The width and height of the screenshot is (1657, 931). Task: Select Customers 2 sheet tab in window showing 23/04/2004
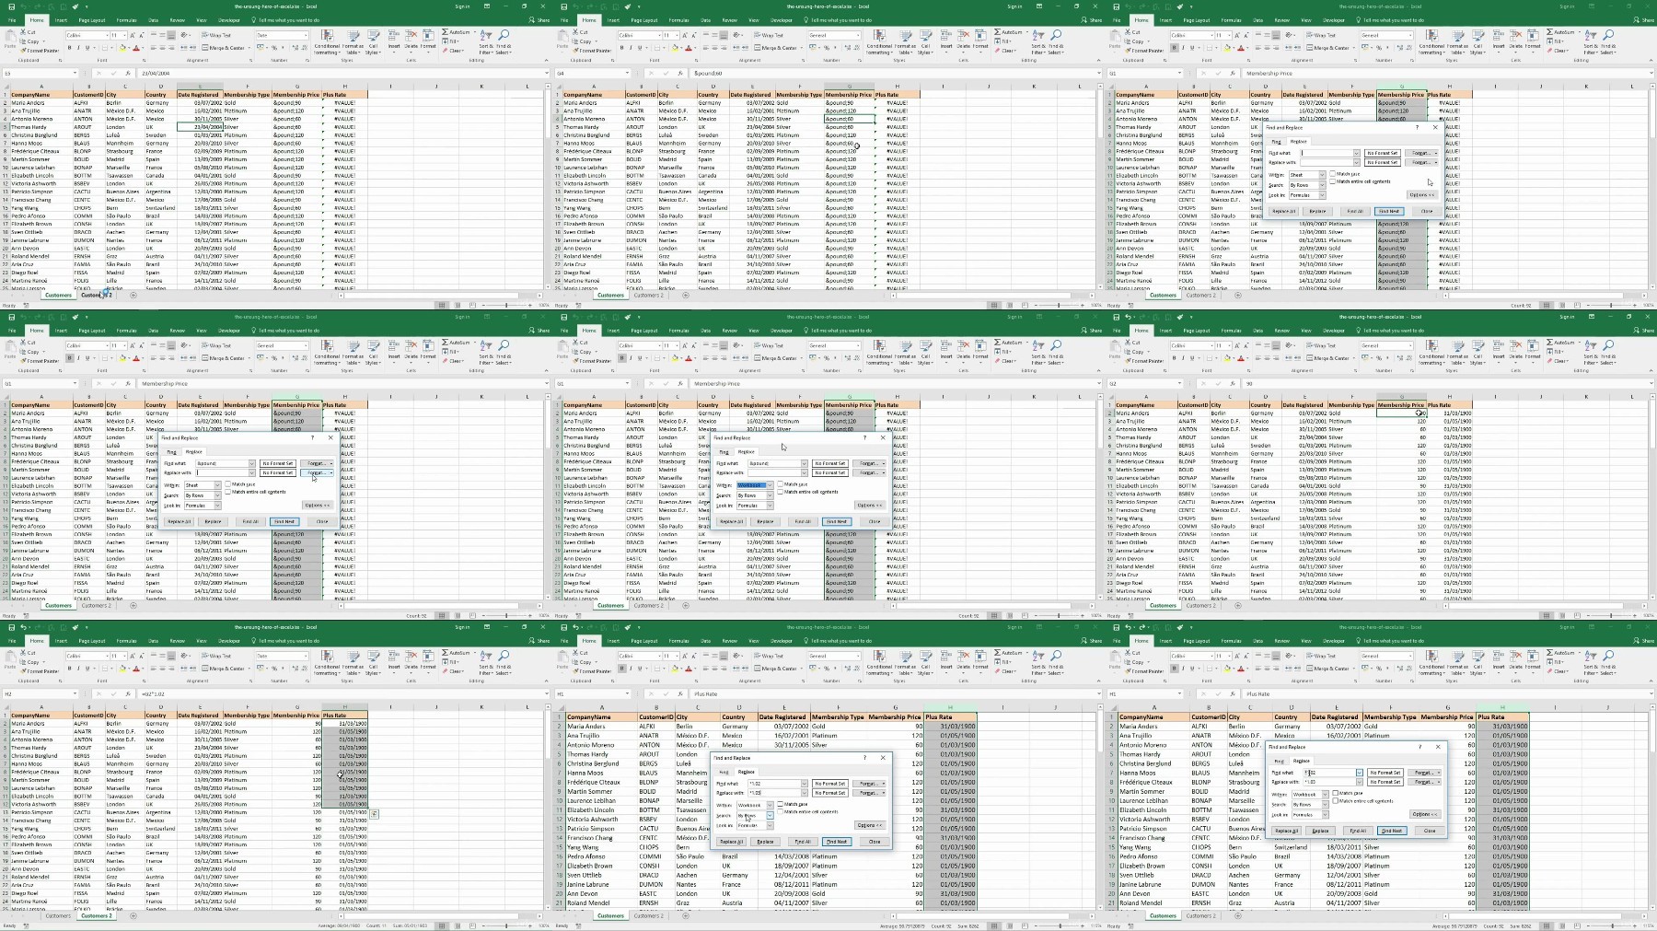pyautogui.click(x=96, y=295)
